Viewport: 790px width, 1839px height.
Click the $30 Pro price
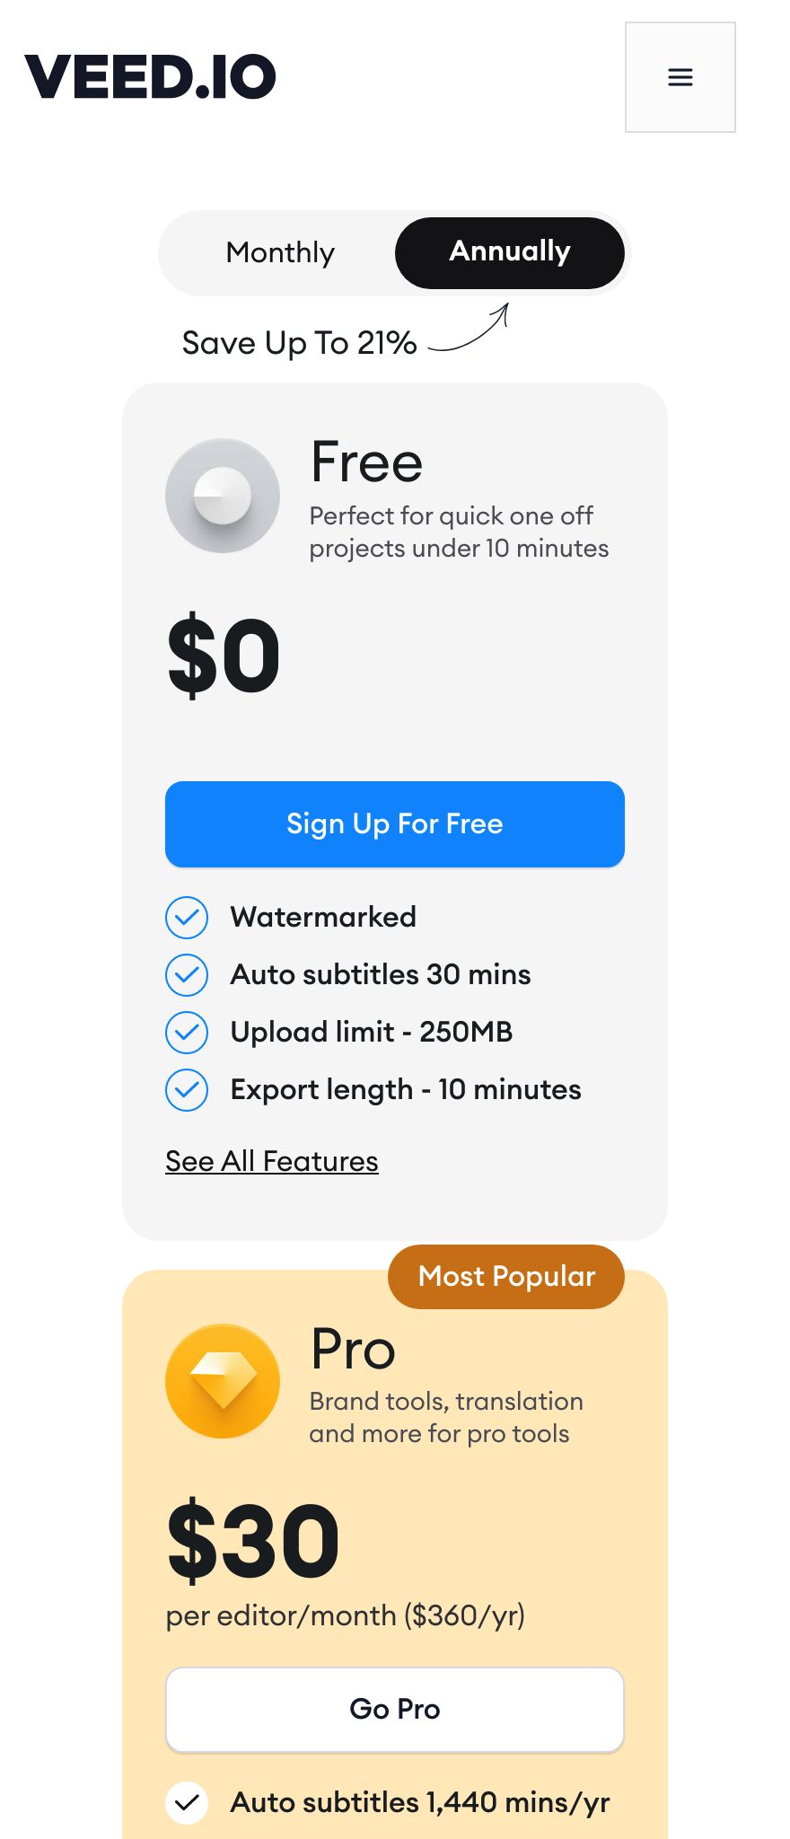pos(253,1541)
